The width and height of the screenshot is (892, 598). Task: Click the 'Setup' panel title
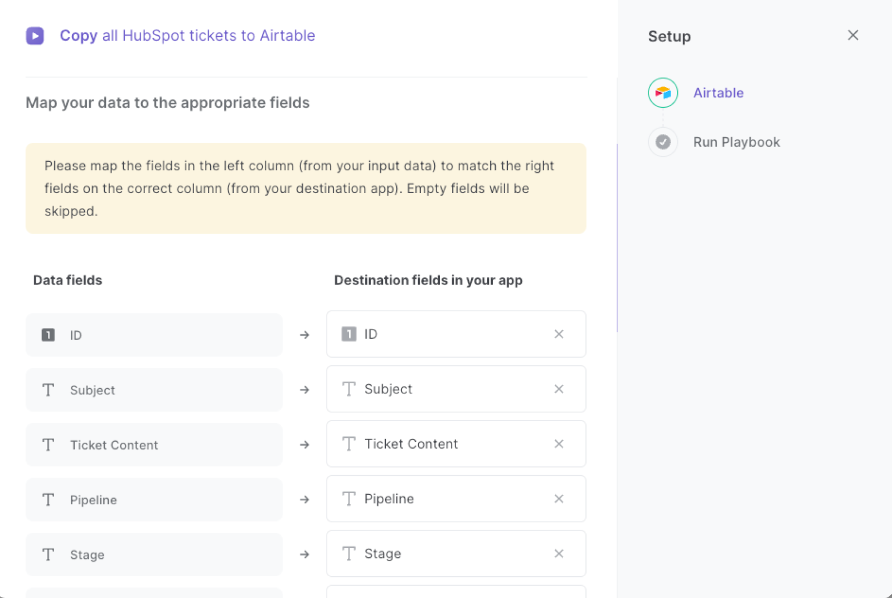669,36
